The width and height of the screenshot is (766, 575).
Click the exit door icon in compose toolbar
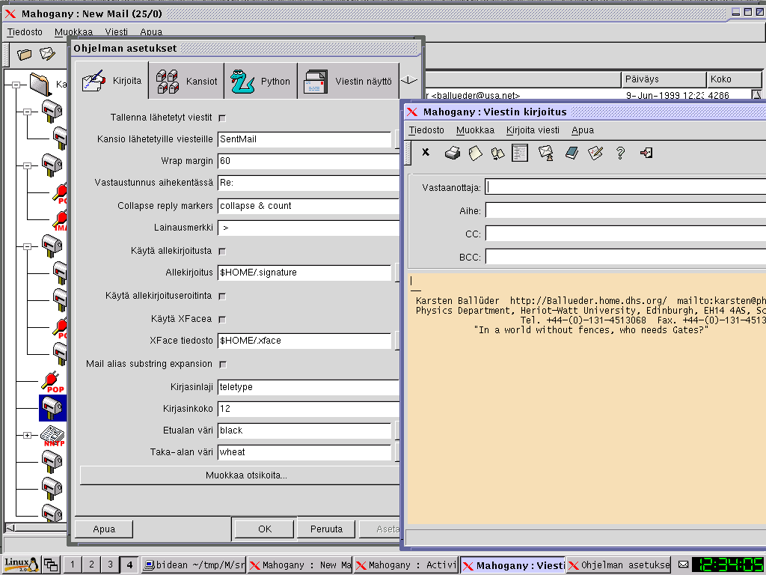pyautogui.click(x=646, y=153)
